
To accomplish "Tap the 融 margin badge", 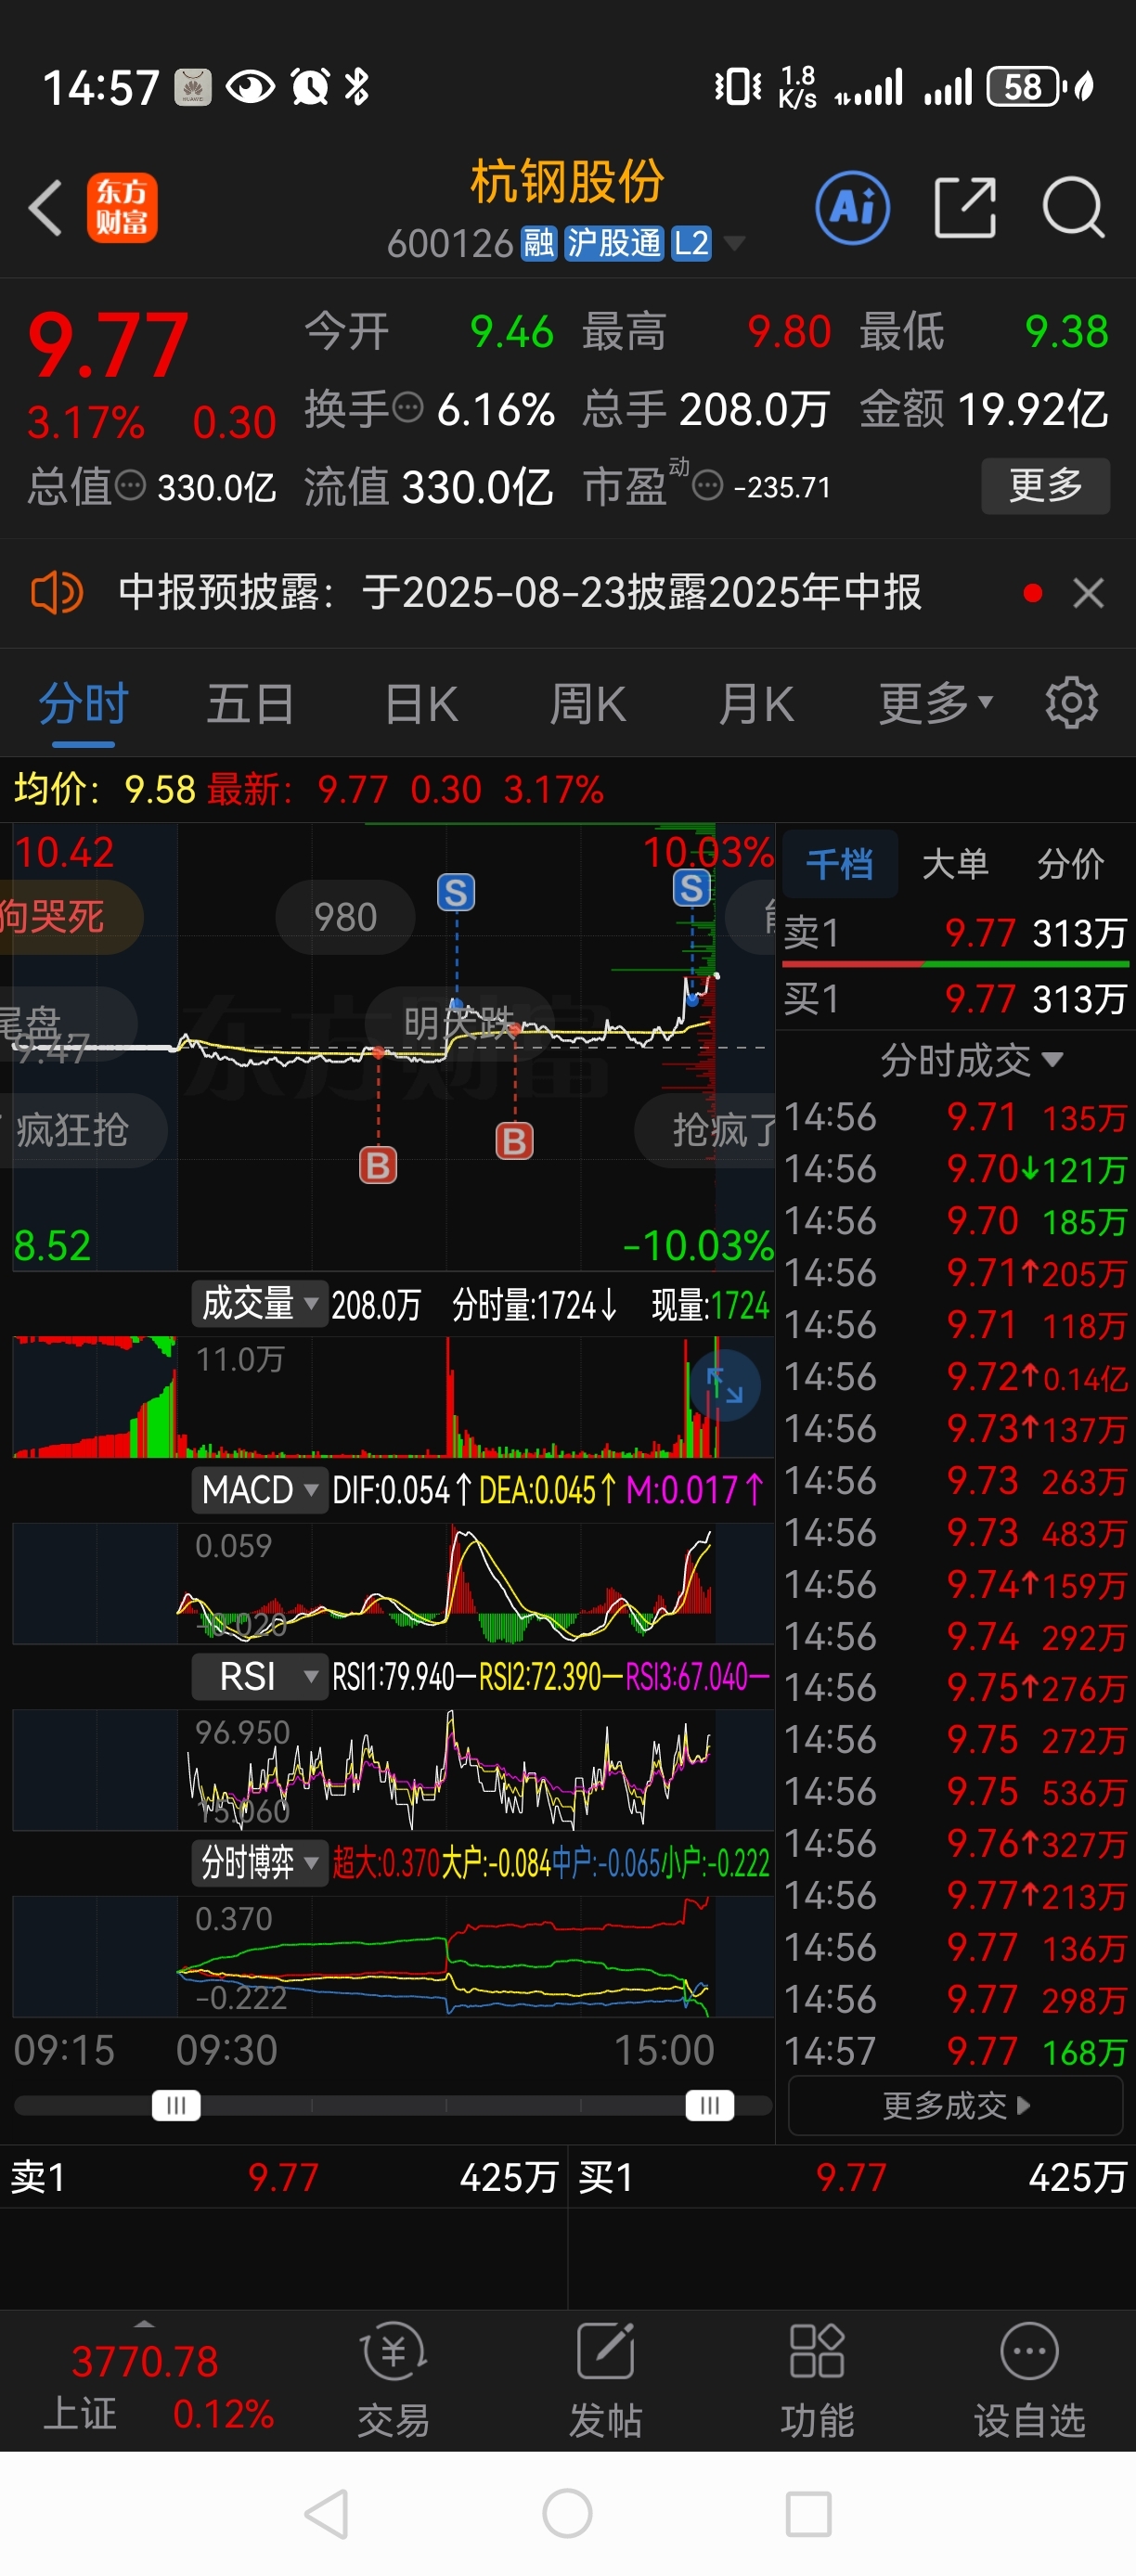I will tap(539, 243).
